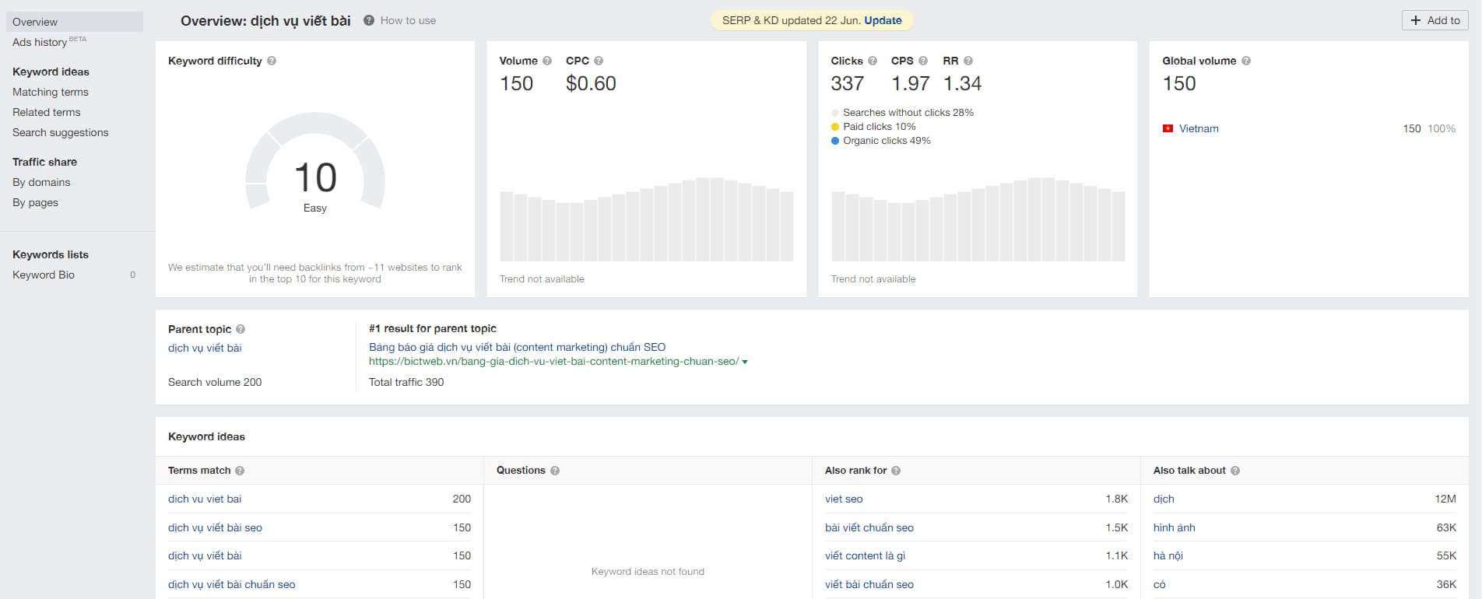Click viết bài chuẩn seo under Also rank for
The height and width of the screenshot is (599, 1482).
[869, 584]
